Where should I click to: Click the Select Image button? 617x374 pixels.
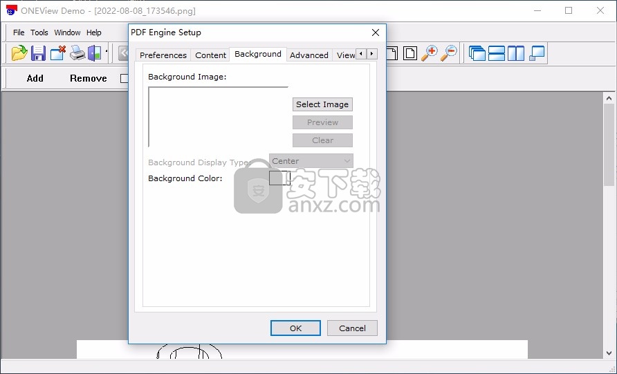[322, 104]
